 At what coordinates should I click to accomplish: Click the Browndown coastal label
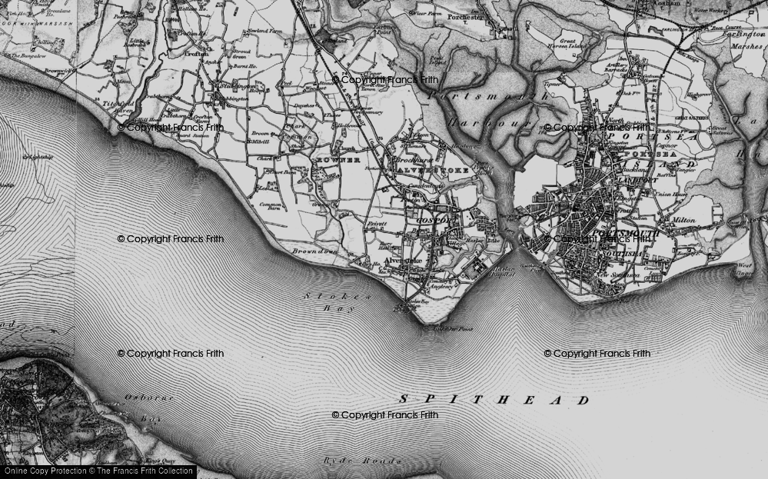pyautogui.click(x=315, y=251)
